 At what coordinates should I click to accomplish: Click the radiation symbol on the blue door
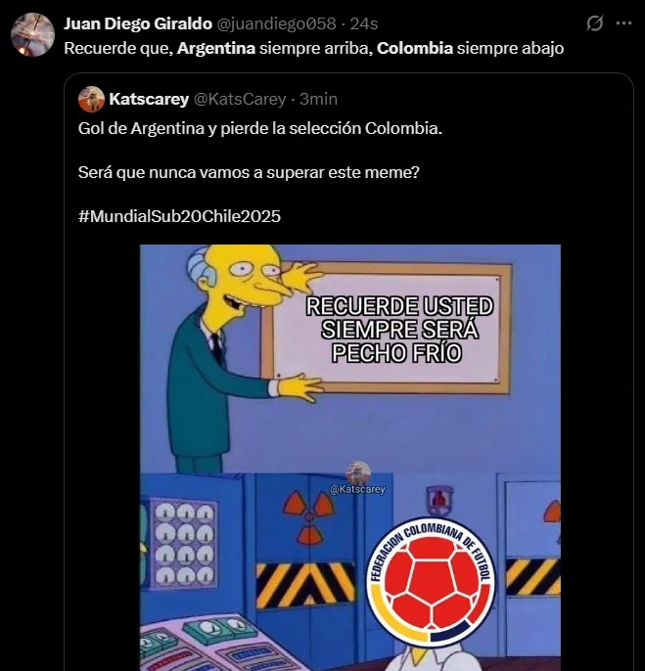(x=308, y=516)
